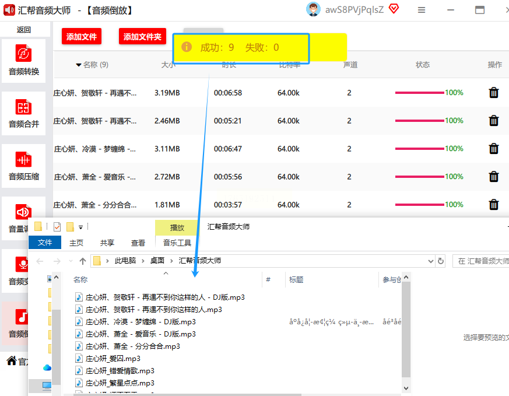Refresh the Explorer folder view
The width and height of the screenshot is (509, 396).
tap(441, 261)
